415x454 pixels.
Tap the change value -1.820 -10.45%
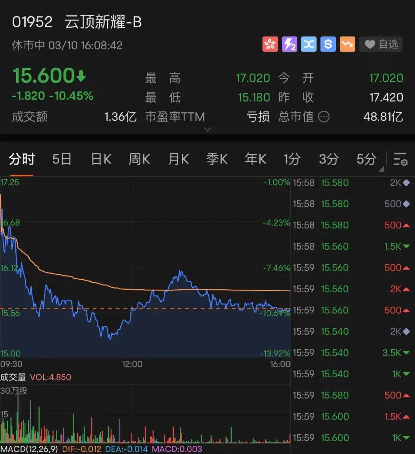pyautogui.click(x=53, y=96)
